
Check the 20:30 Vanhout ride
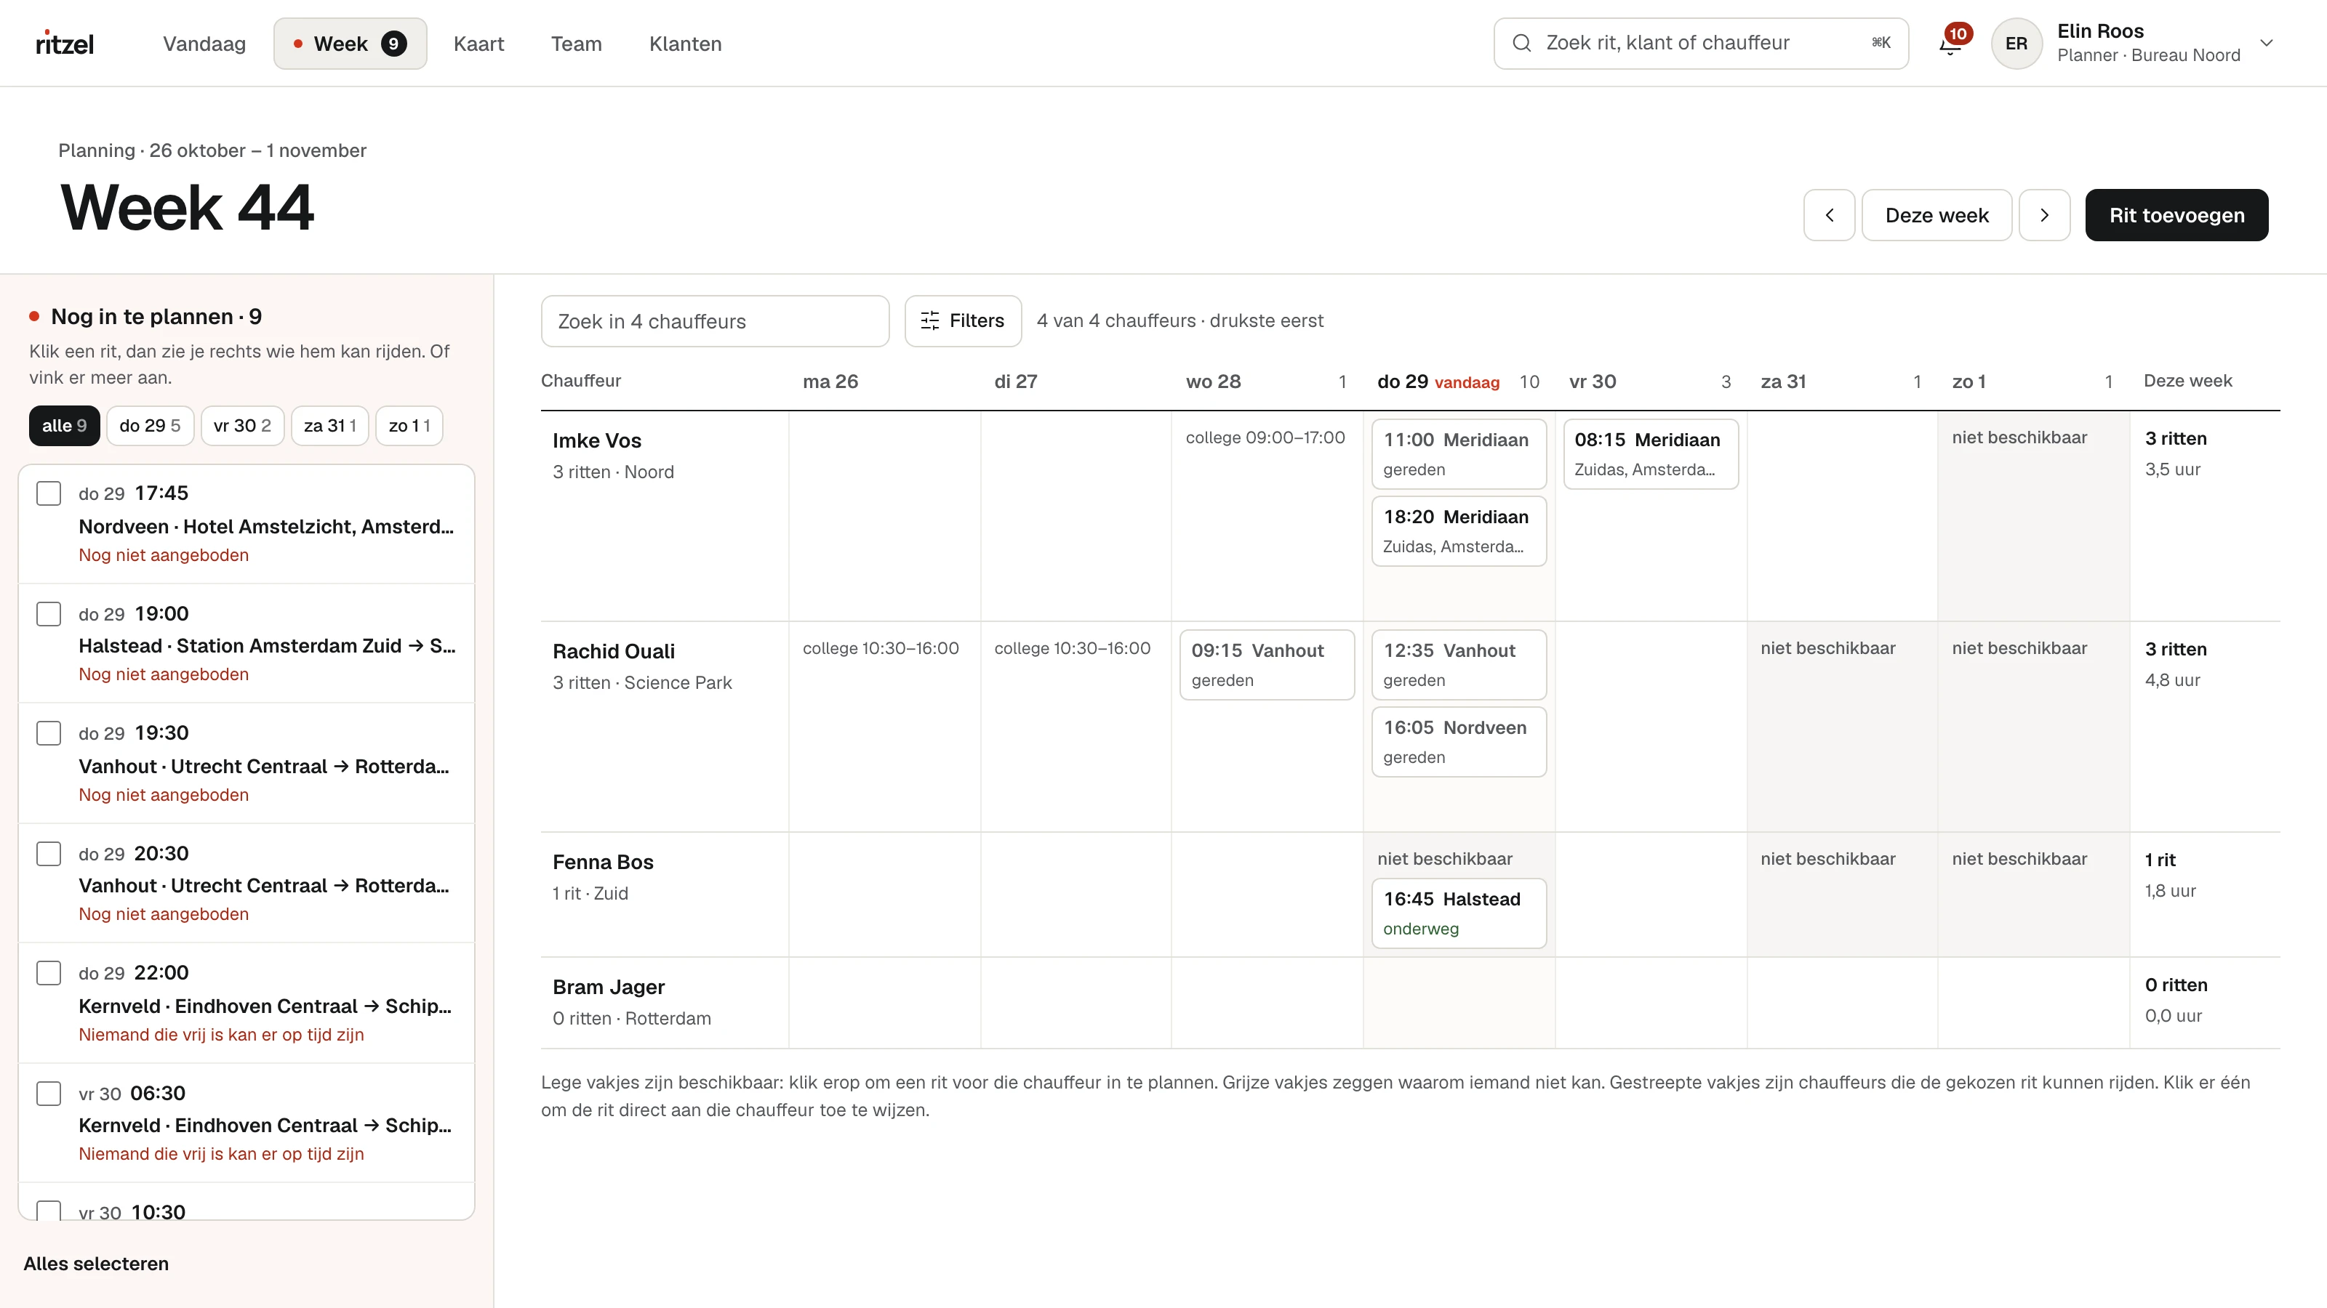pos(49,854)
